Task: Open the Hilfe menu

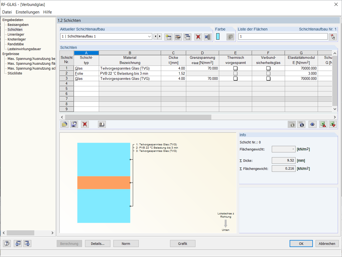Action: [48, 12]
